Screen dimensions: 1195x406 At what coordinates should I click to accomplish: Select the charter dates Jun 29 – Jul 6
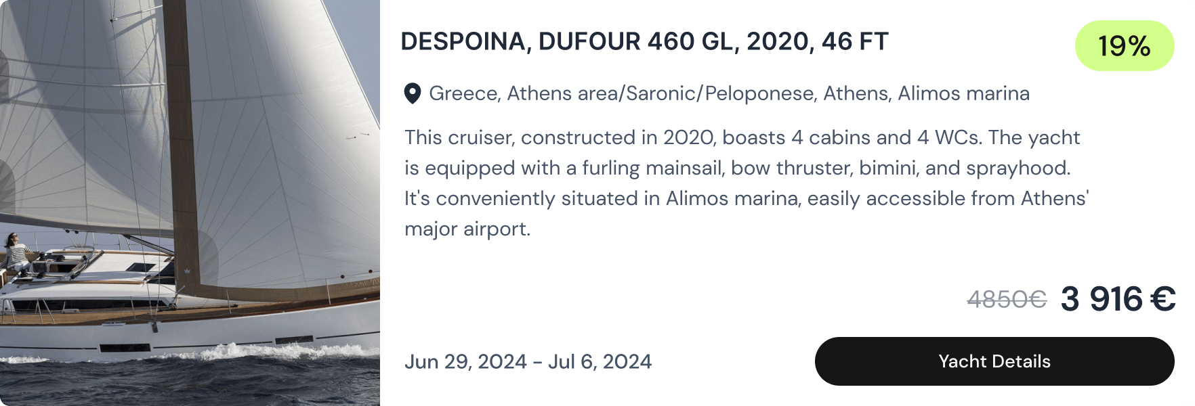[x=528, y=361]
